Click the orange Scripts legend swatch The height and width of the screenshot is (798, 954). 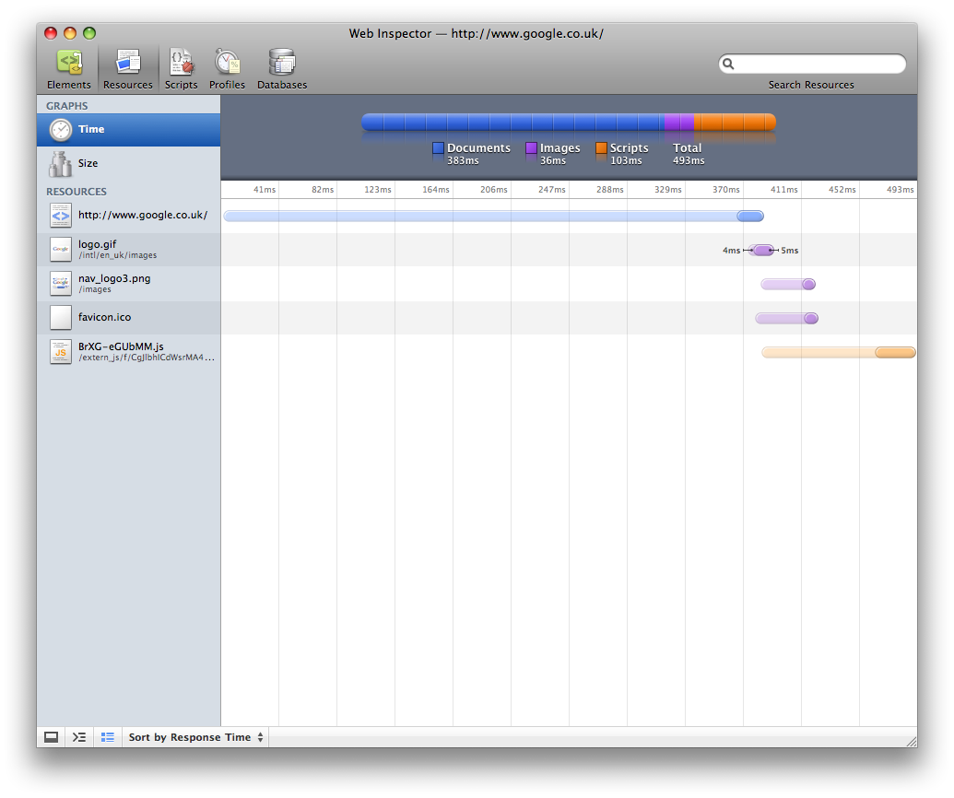[601, 148]
